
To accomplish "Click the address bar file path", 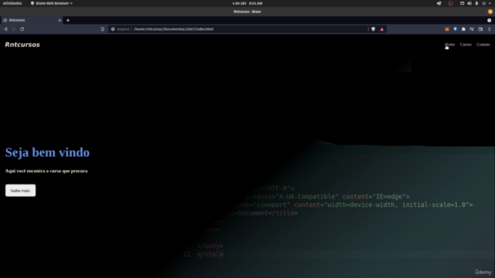I will click(x=173, y=29).
